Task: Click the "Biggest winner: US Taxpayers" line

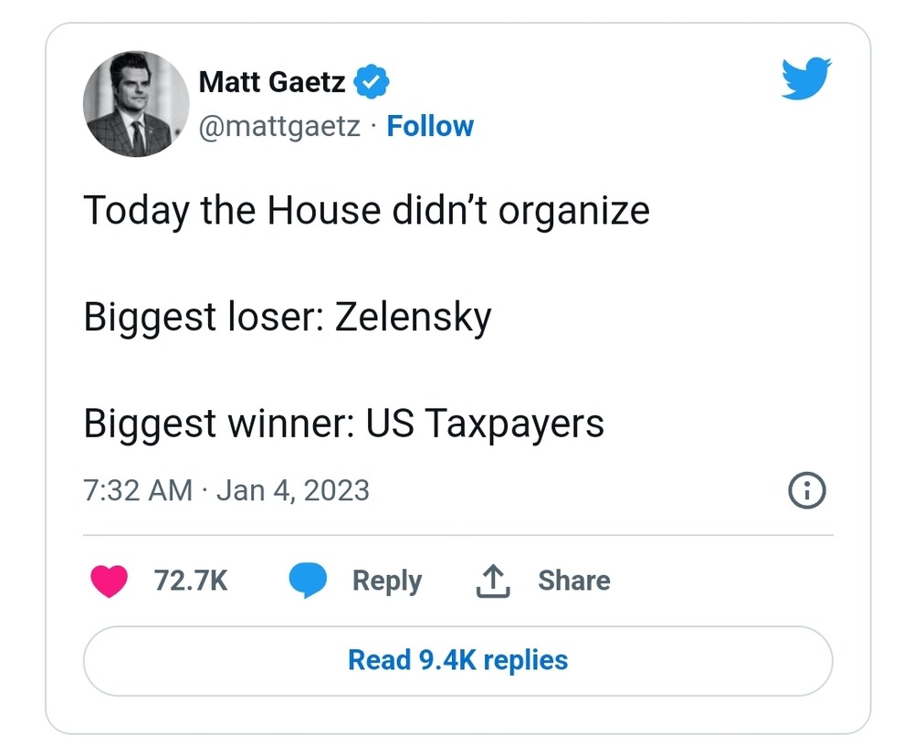Action: point(343,424)
